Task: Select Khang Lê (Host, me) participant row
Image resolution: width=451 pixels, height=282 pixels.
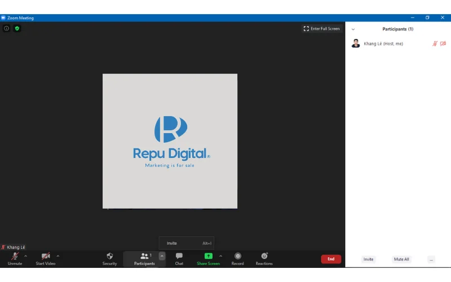Action: tap(398, 44)
